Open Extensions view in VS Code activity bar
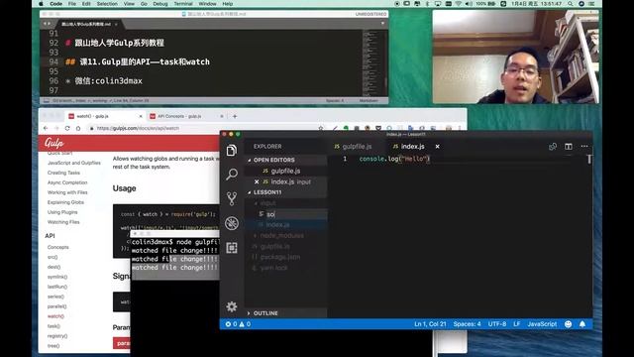 point(231,247)
